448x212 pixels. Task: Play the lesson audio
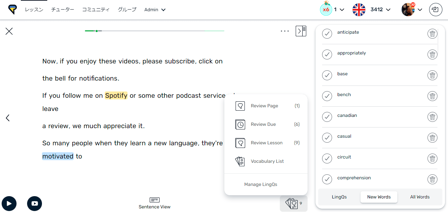9,203
